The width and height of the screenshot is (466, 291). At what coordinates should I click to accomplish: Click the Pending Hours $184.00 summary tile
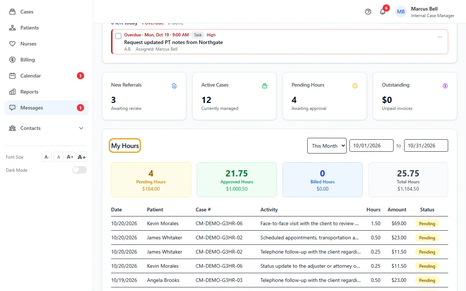(x=151, y=180)
